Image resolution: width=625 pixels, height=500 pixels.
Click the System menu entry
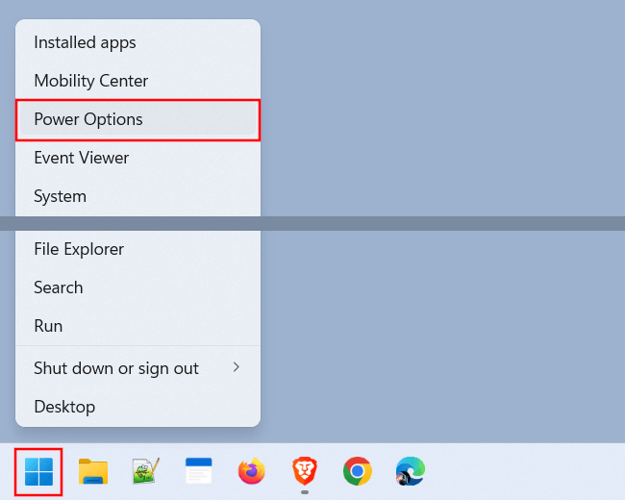point(137,196)
